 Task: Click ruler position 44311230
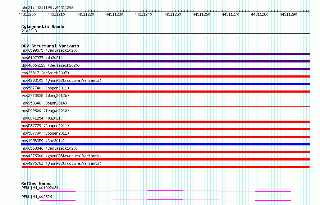click(x=114, y=14)
